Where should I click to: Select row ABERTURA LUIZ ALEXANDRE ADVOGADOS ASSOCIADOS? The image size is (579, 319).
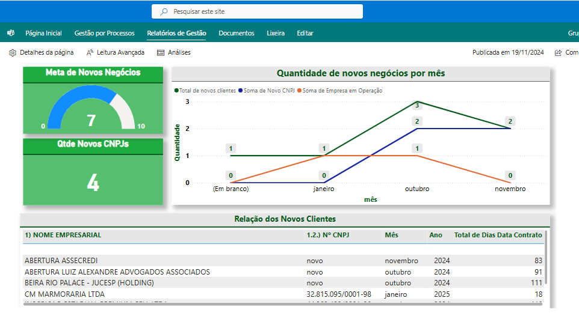pos(283,272)
